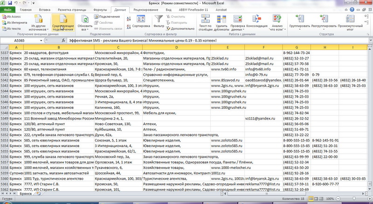373x204 pixels.
Task: Click the Группировать button
Action: click(300, 21)
